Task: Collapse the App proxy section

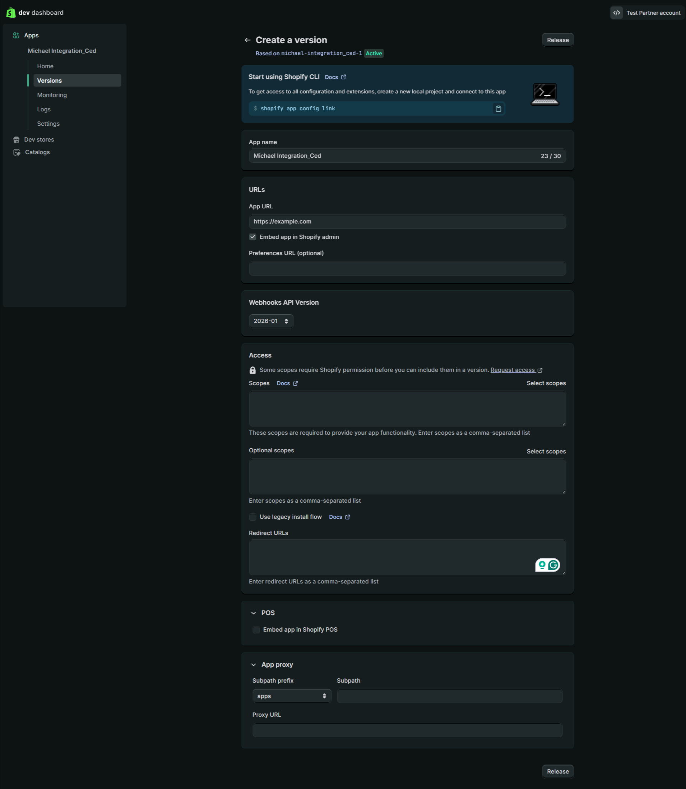Action: (x=254, y=665)
